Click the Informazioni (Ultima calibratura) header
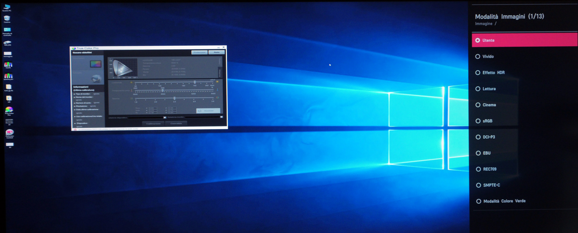This screenshot has width=578, height=233. [x=88, y=89]
